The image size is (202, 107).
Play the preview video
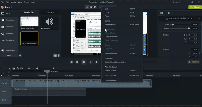click(84, 62)
